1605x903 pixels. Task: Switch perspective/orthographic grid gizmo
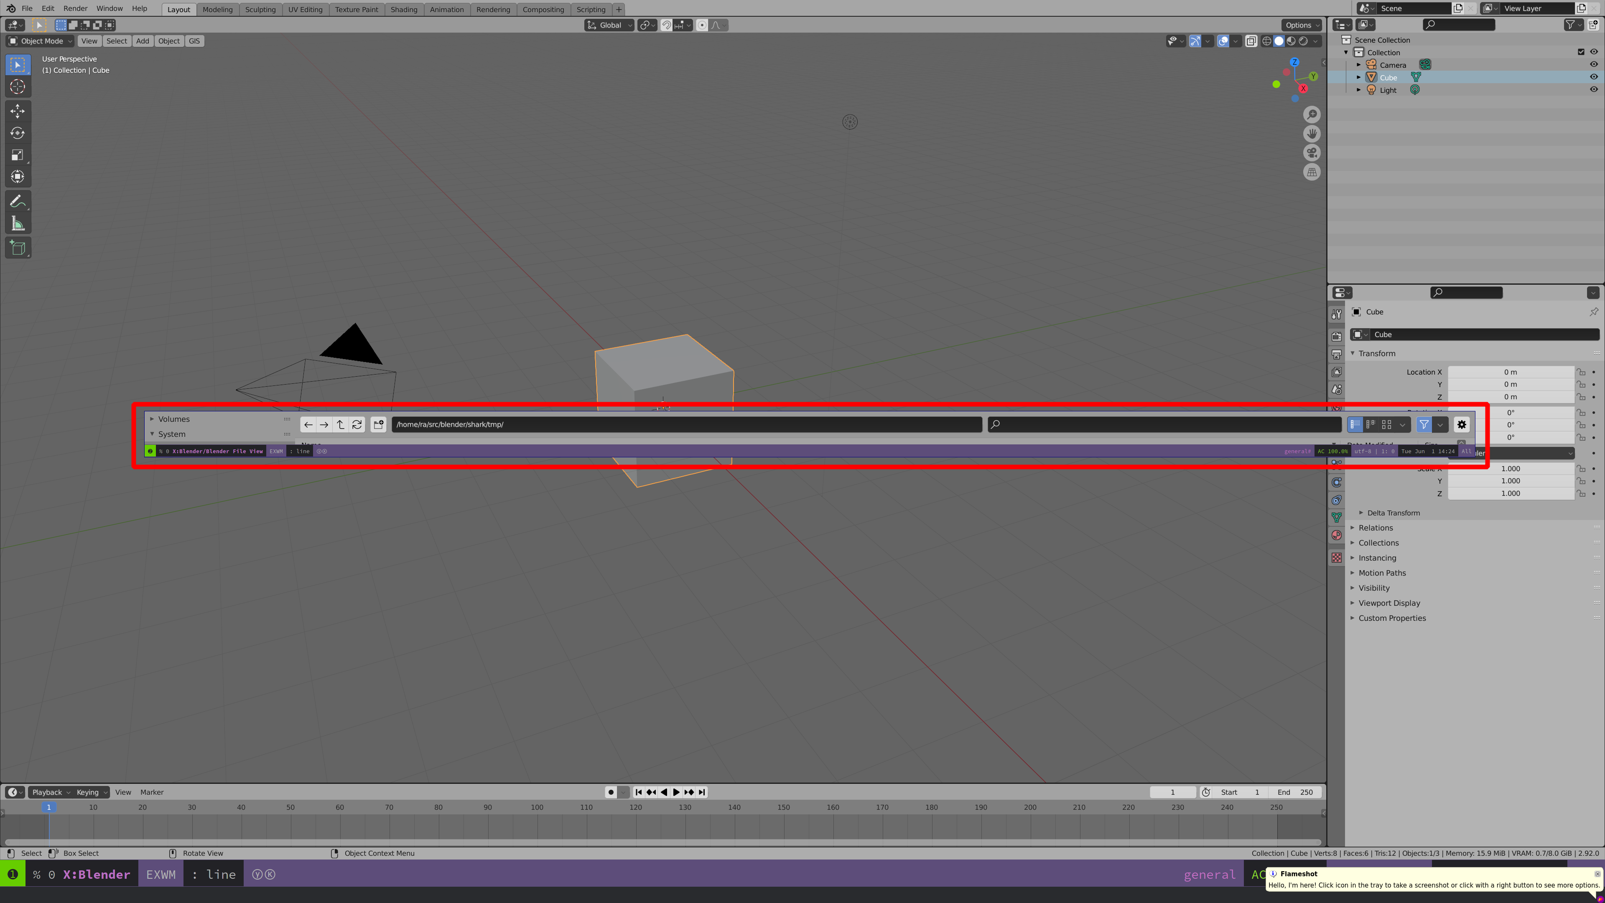pyautogui.click(x=1312, y=172)
